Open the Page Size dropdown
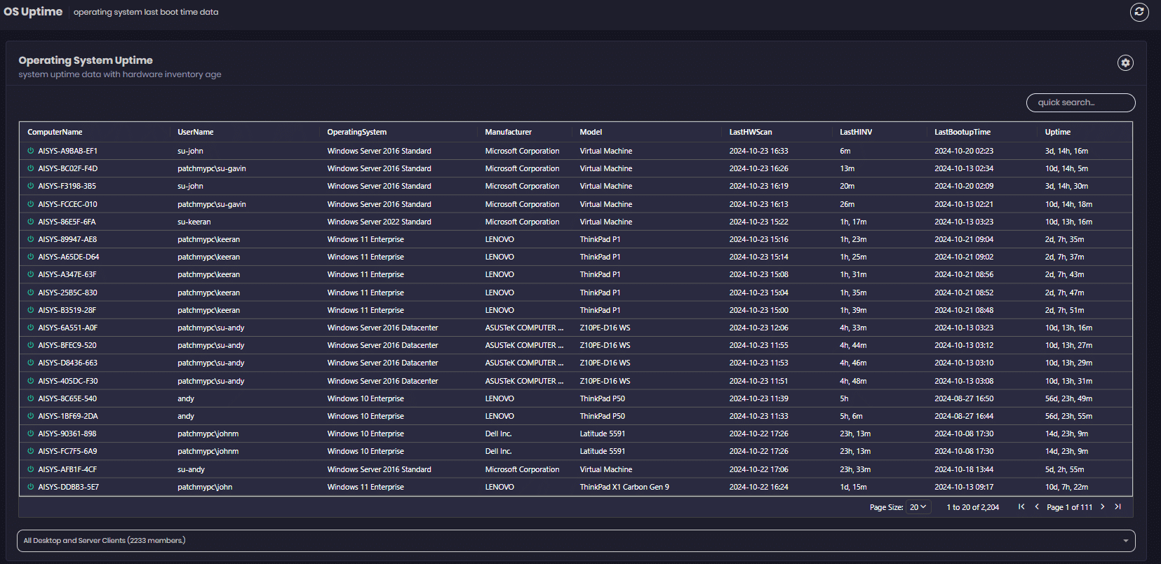The height and width of the screenshot is (564, 1161). click(x=918, y=507)
